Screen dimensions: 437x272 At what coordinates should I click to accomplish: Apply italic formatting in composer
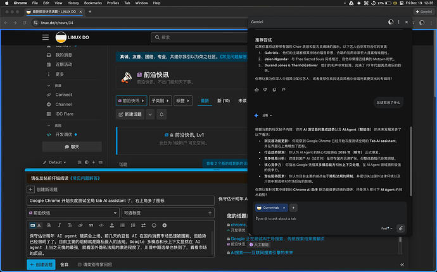(x=59, y=225)
